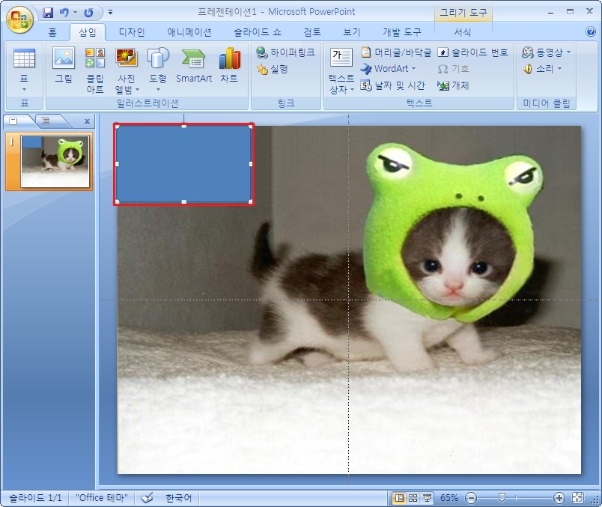This screenshot has height=507, width=602.
Task: Save the presentation via the floppy icon
Action: [x=48, y=13]
